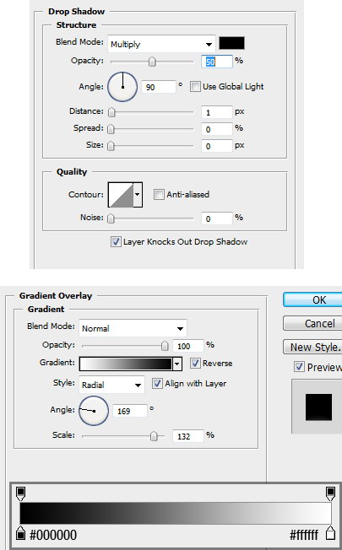The height and width of the screenshot is (550, 342).
Task: Click the Noise slider handle
Action: [111, 218]
